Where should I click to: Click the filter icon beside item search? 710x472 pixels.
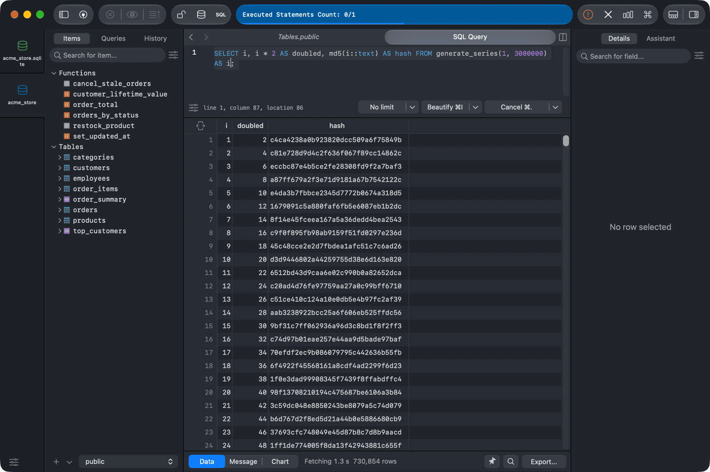coord(174,55)
